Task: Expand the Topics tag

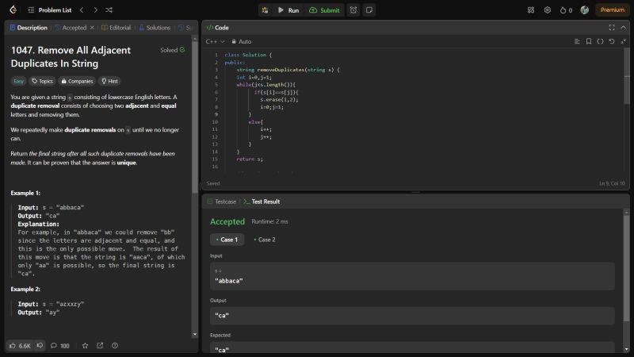Action: [x=42, y=81]
